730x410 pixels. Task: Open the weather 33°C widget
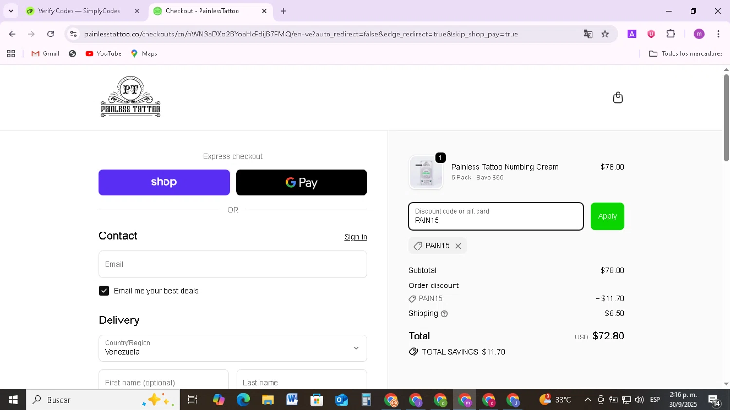tap(555, 400)
